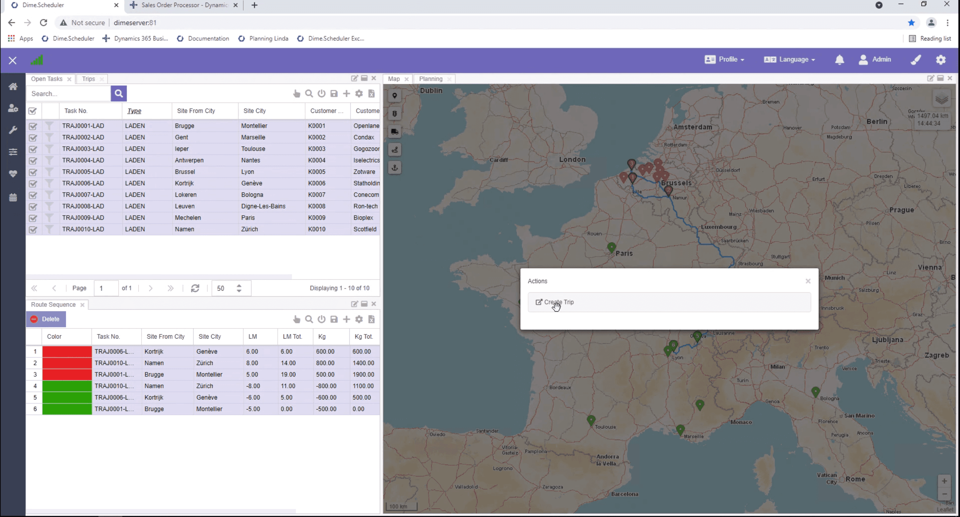Uncheck task TRAJ0009-LAD row
Image resolution: width=960 pixels, height=517 pixels.
(33, 218)
